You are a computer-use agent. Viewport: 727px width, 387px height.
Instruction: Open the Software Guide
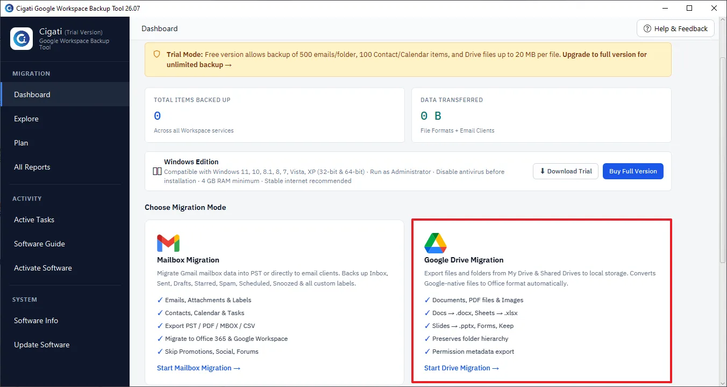click(65, 244)
